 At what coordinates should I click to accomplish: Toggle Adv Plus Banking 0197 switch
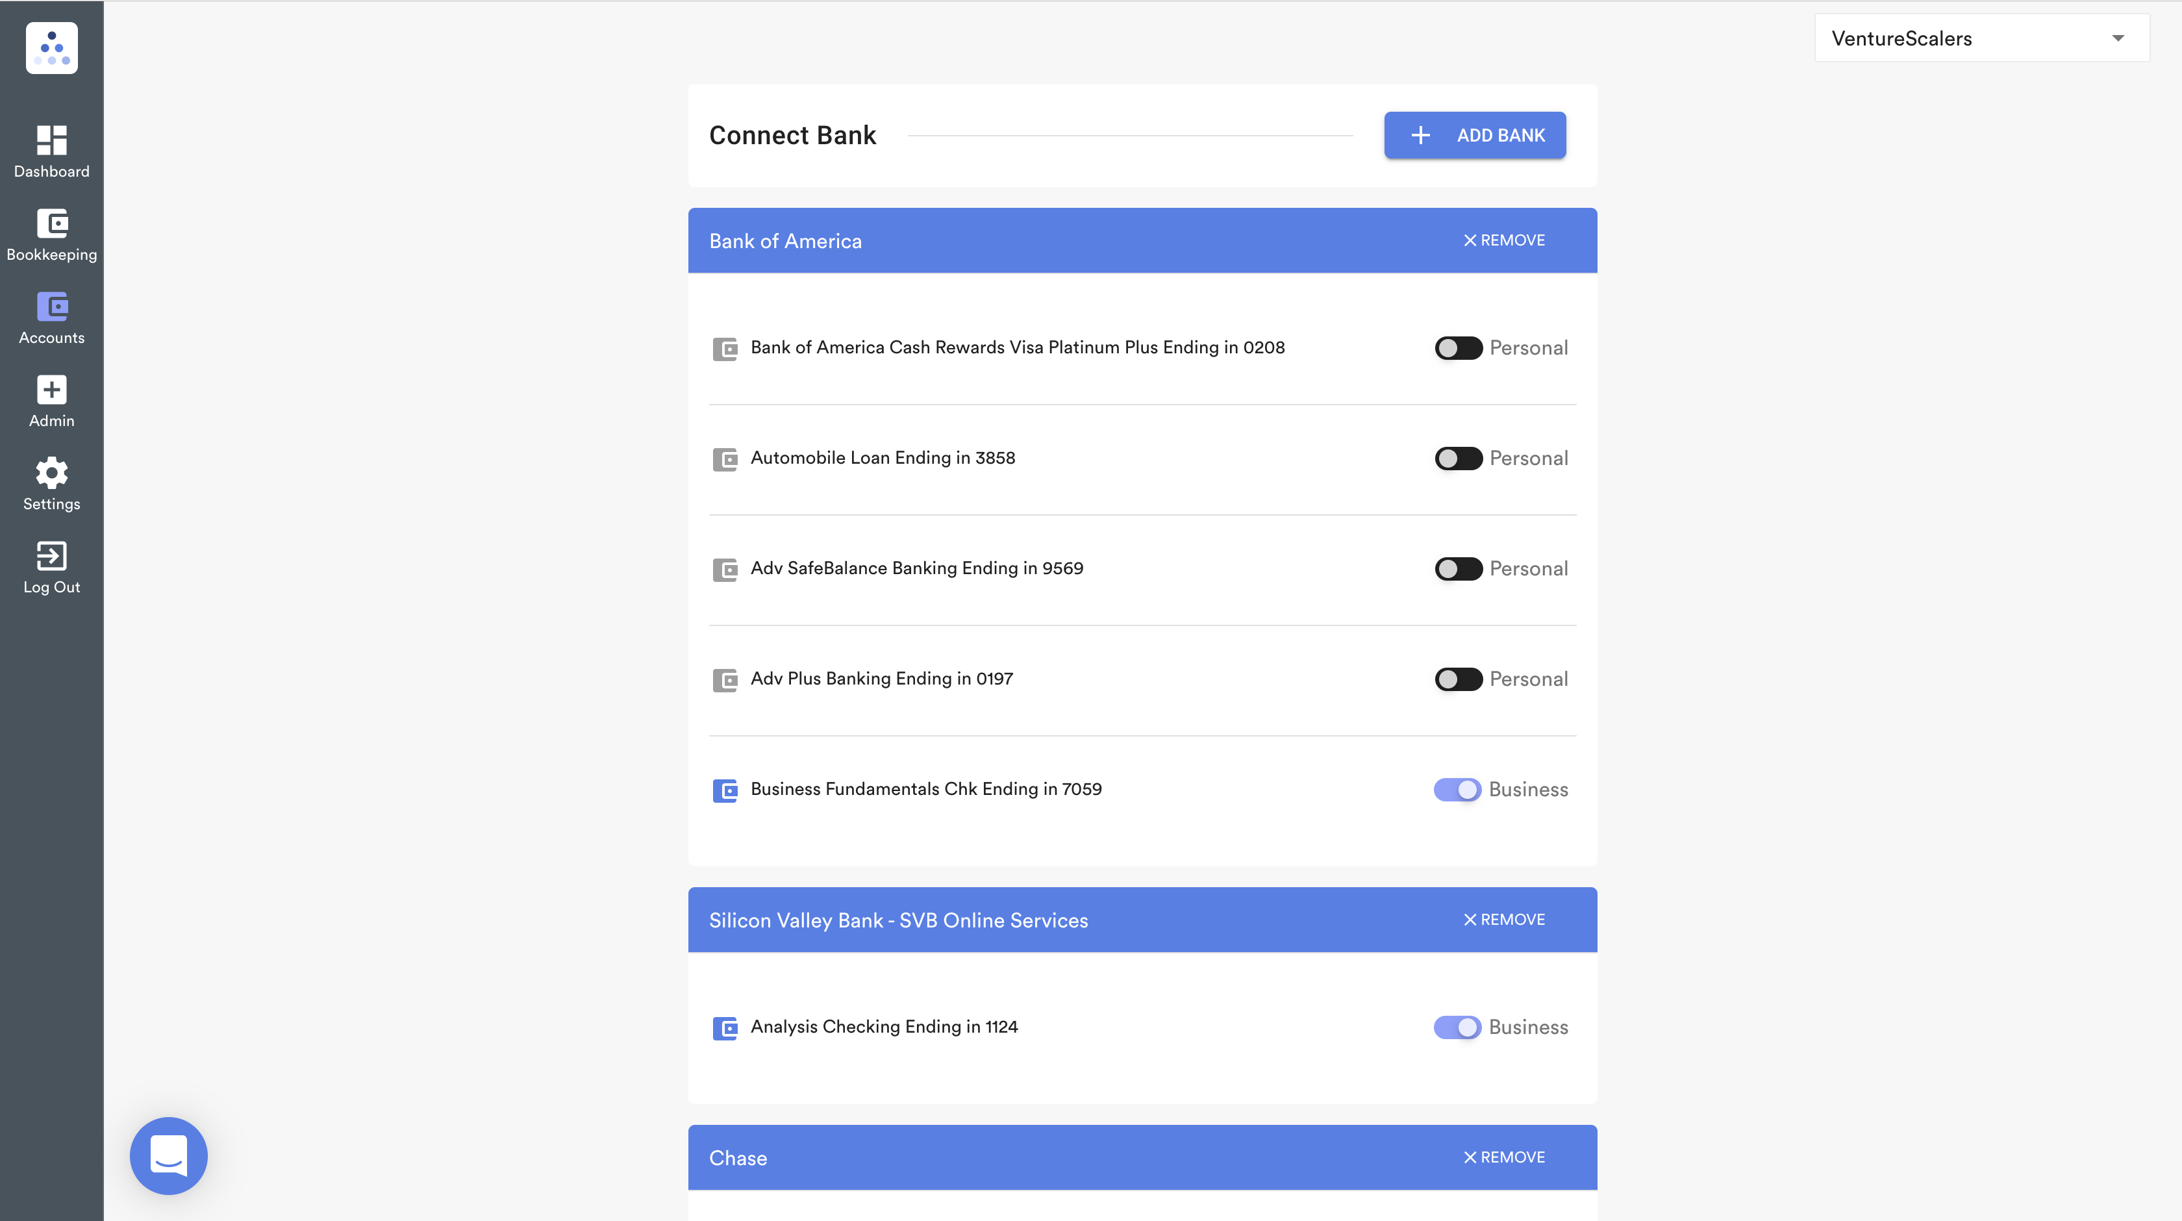click(x=1458, y=679)
